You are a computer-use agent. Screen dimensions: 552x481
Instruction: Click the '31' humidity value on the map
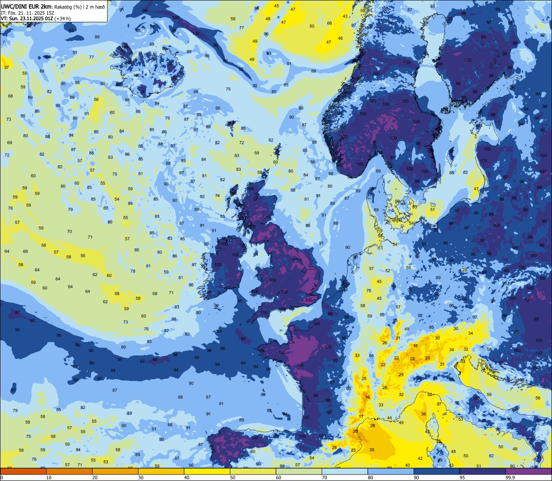coord(442,365)
